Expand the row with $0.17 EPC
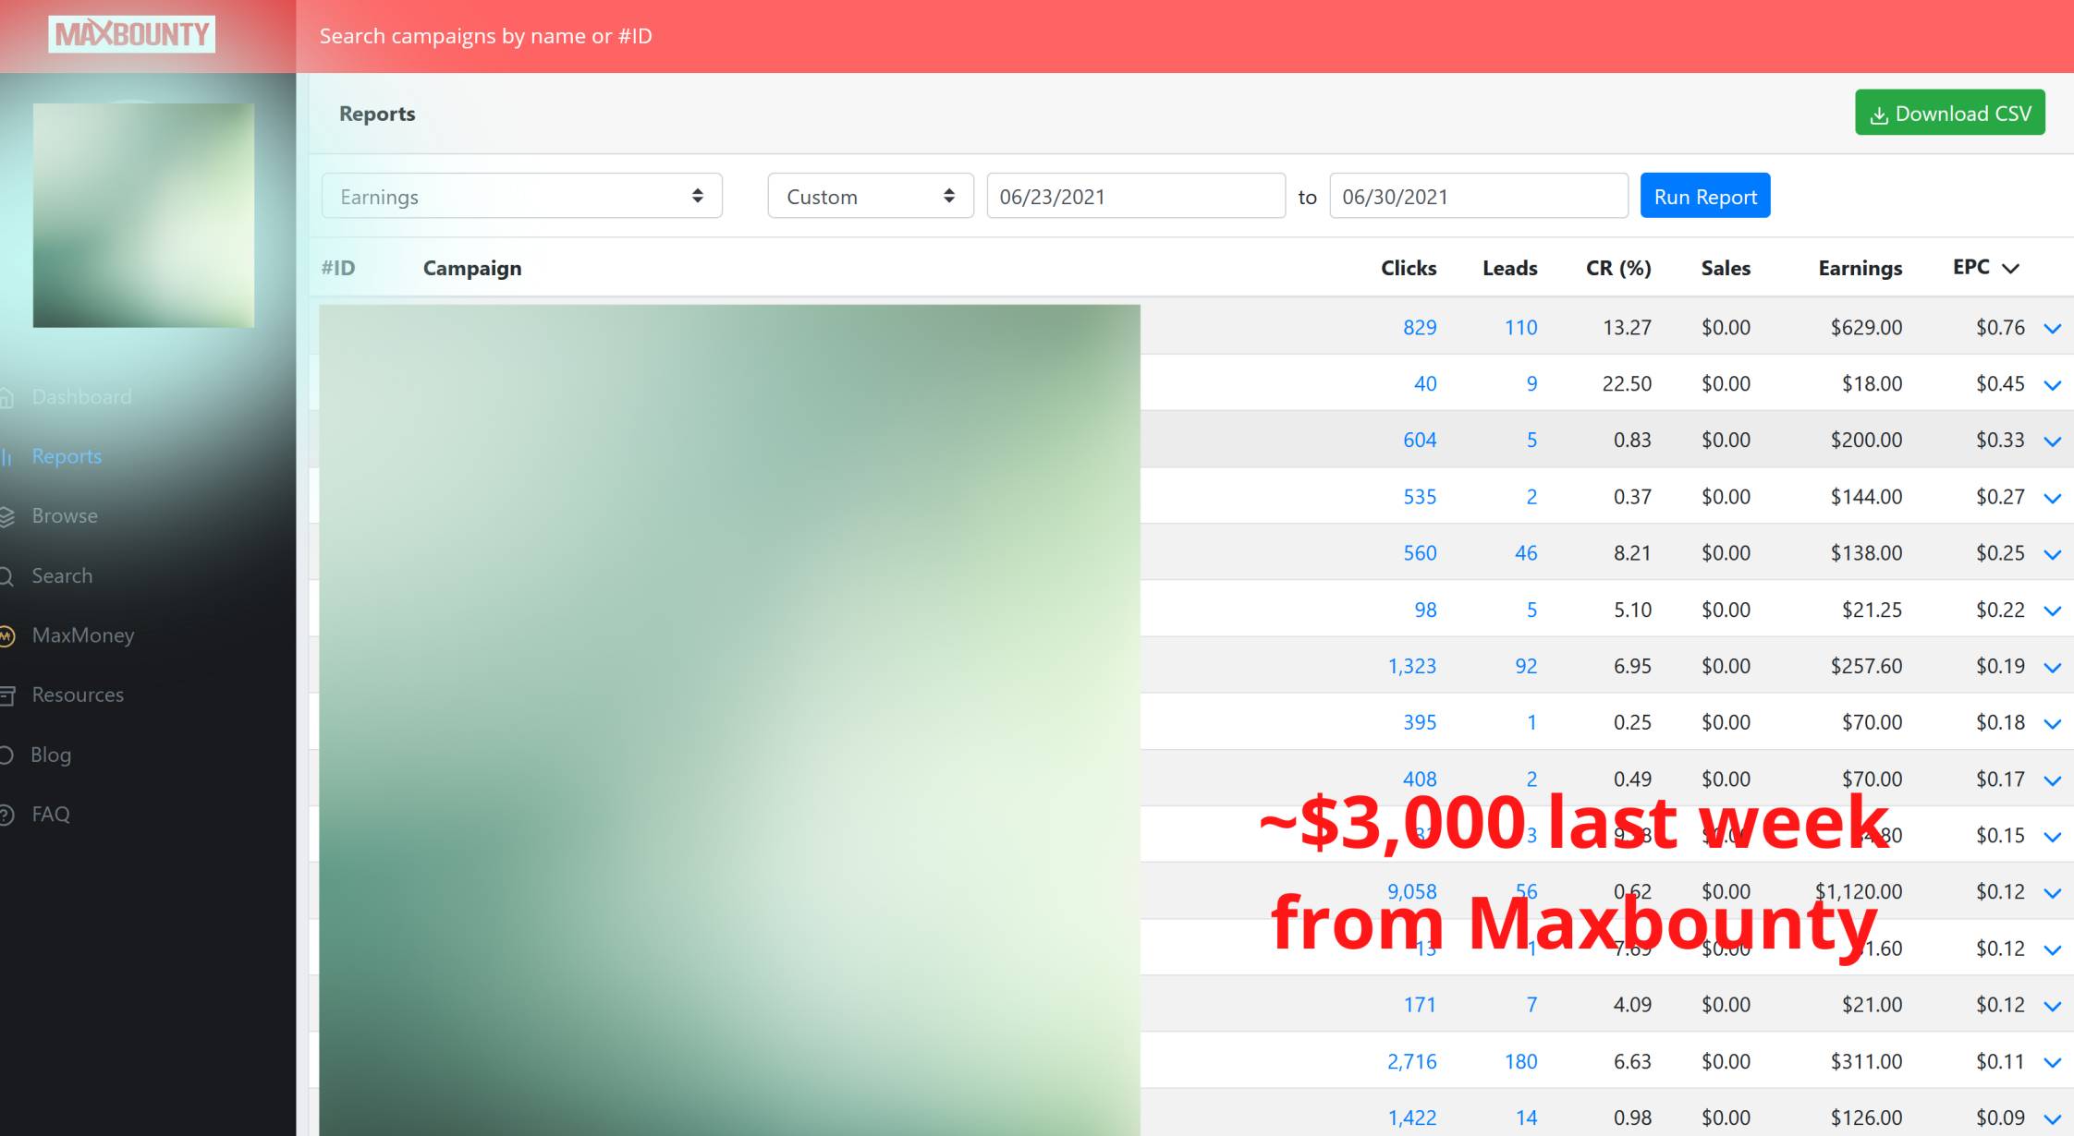 pyautogui.click(x=2052, y=780)
